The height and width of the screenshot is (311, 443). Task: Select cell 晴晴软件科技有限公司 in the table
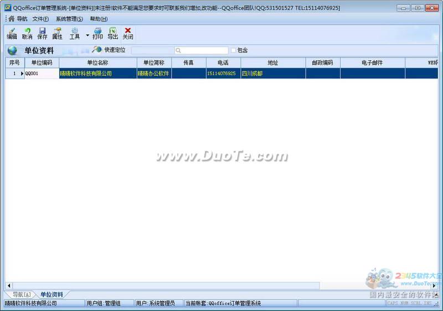point(98,73)
